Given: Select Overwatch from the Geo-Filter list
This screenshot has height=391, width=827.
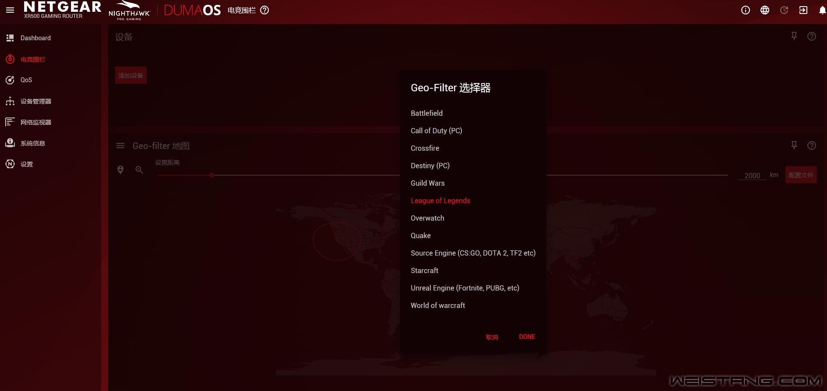Looking at the screenshot, I should pyautogui.click(x=427, y=218).
